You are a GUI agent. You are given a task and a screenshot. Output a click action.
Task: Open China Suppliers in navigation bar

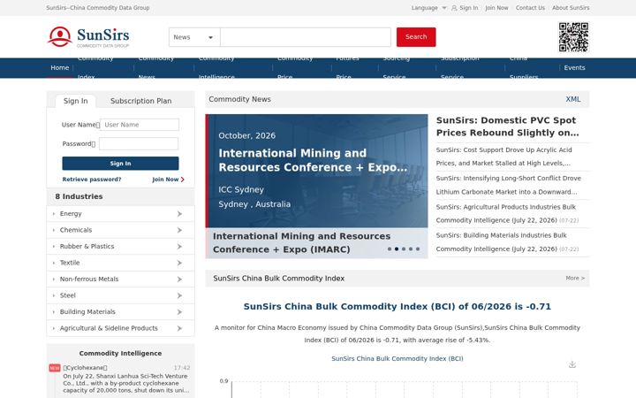[x=523, y=68]
